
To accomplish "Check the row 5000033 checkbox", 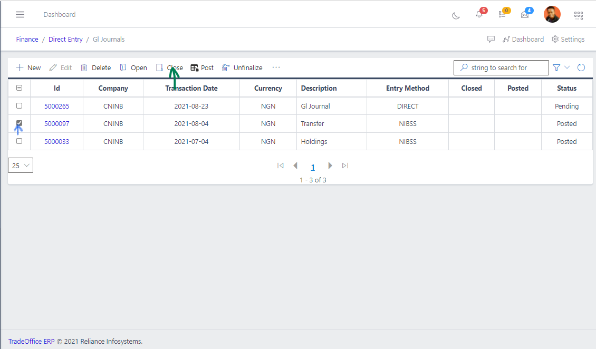I will [20, 141].
